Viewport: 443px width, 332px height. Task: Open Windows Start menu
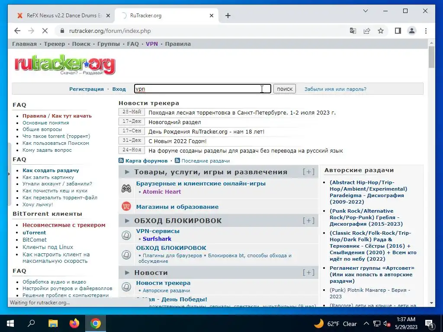(x=10, y=323)
